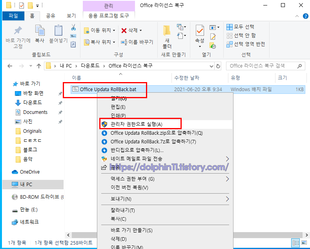Click the Pin to Quick access (바로 가기에 고정) icon
Screen dimensions: 310x249
coord(18,30)
